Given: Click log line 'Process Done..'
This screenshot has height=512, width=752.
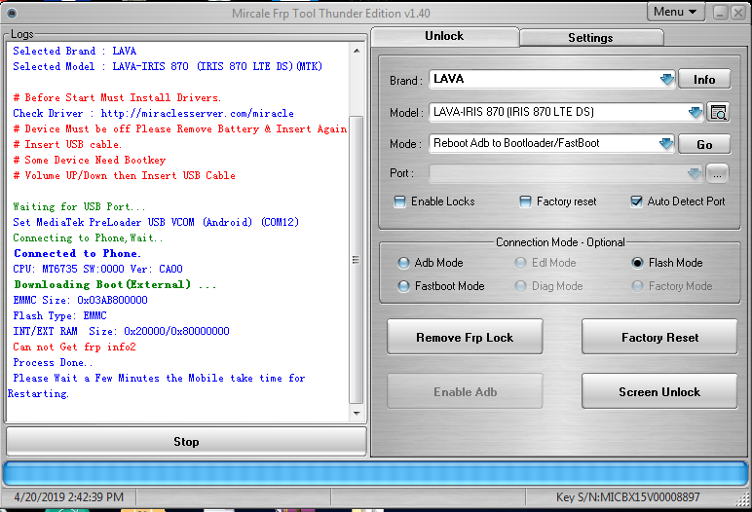Looking at the screenshot, I should coord(53,363).
